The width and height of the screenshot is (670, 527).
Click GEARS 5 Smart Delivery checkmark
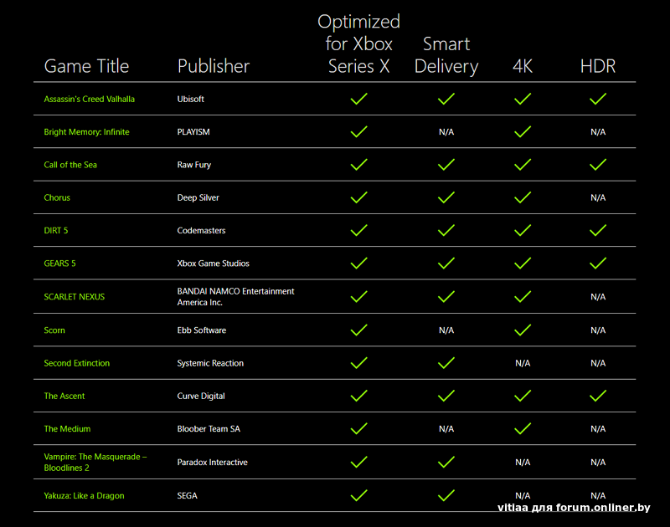click(x=446, y=263)
